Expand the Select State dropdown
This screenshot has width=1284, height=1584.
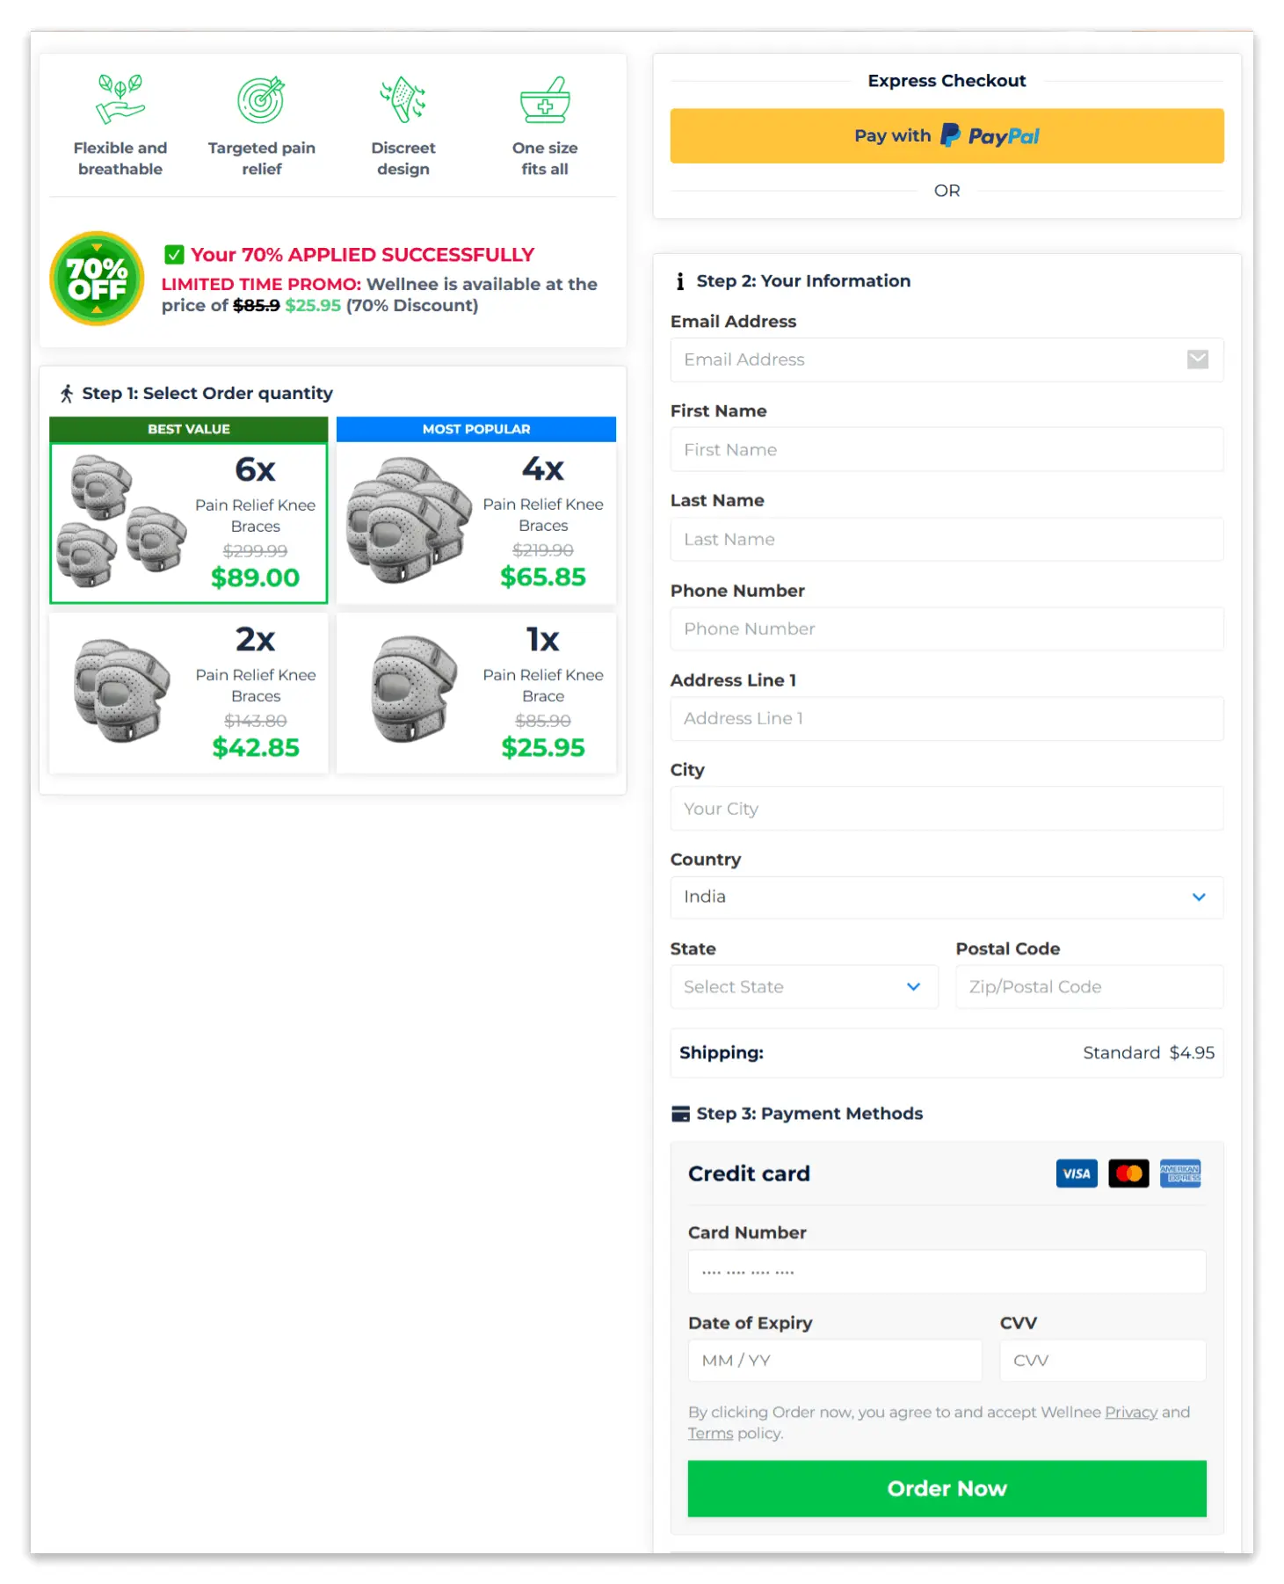[803, 987]
